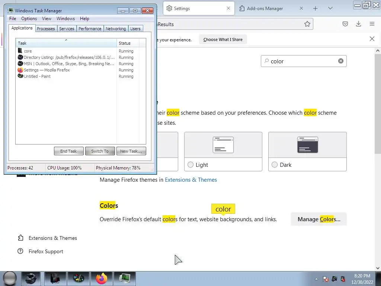Open the Paint taskbar icon
This screenshot has width=381, height=286.
[79, 279]
